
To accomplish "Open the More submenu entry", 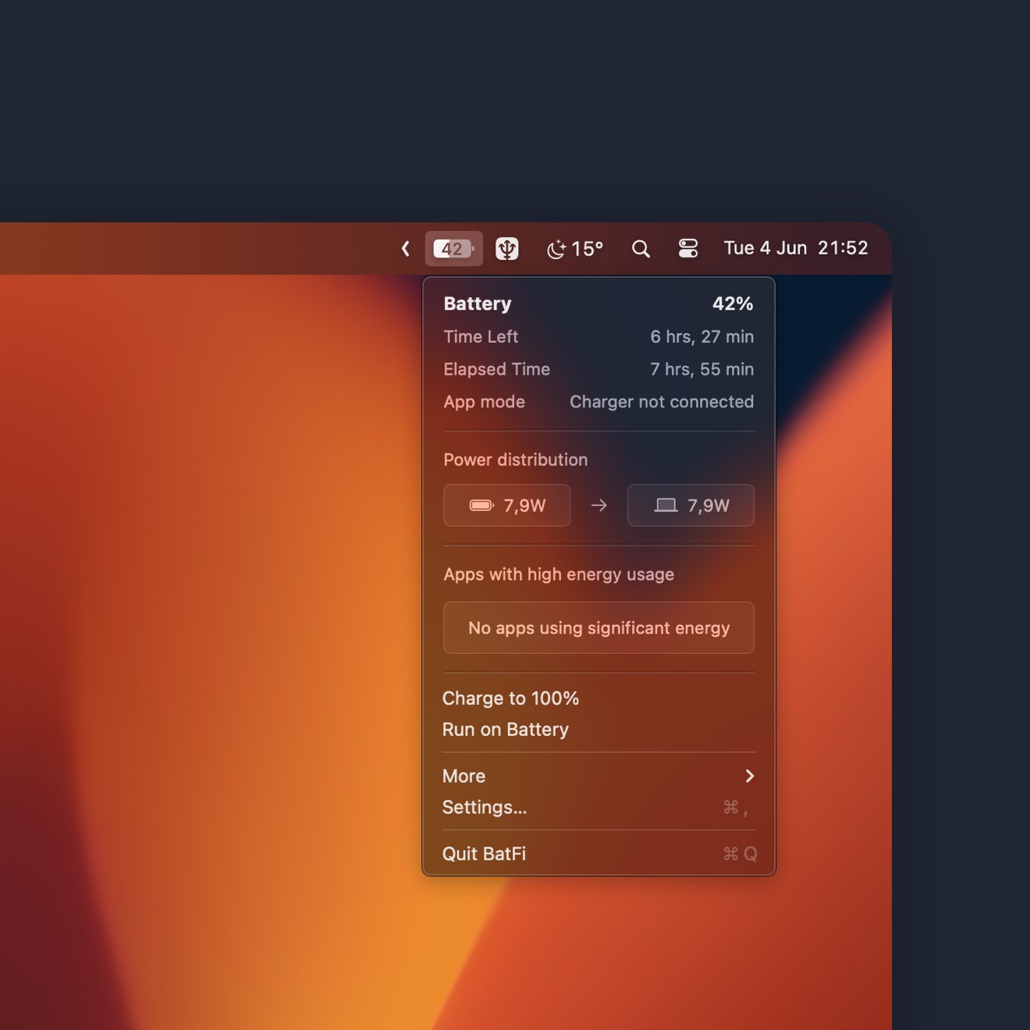I will [x=463, y=776].
